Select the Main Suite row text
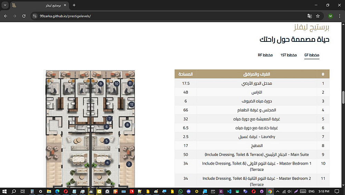 [x=257, y=155]
